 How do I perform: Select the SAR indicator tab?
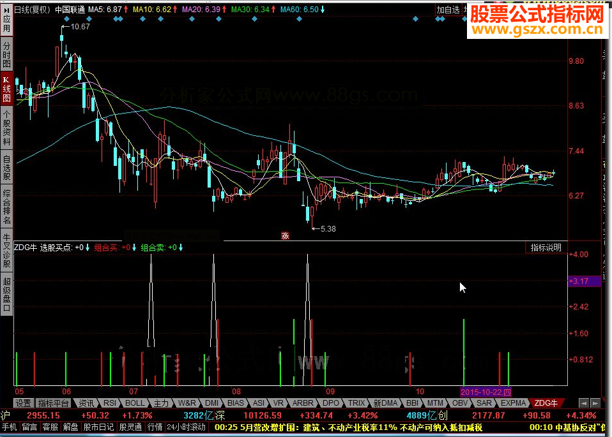484,403
